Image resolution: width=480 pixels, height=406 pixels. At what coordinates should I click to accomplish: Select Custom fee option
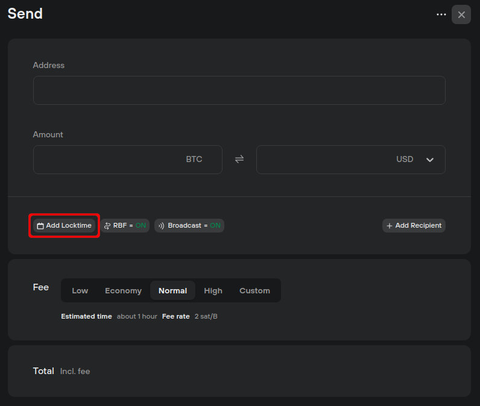pos(254,290)
